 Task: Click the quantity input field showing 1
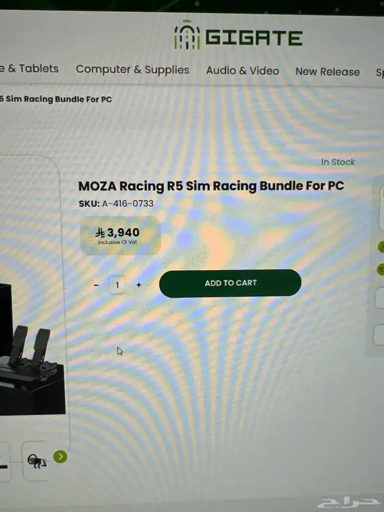tap(117, 285)
